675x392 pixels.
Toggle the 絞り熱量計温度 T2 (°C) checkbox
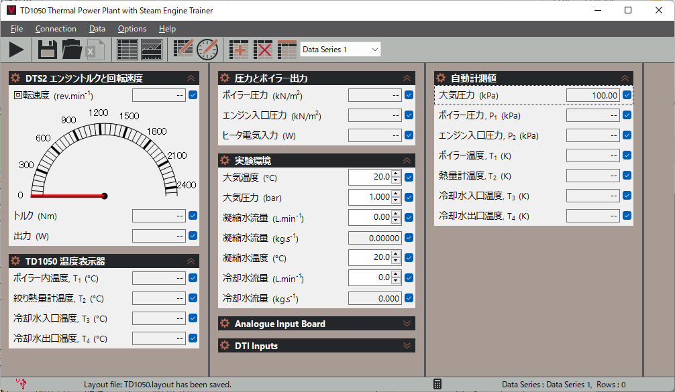click(193, 298)
